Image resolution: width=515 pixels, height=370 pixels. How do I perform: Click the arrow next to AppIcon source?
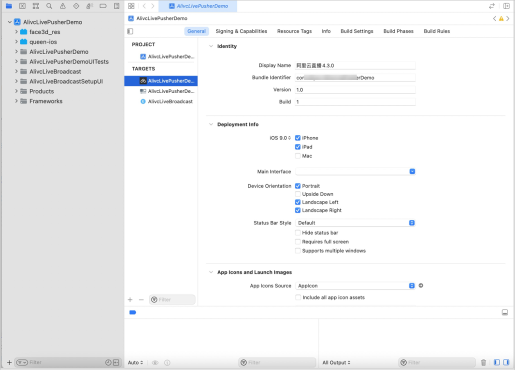pos(421,285)
